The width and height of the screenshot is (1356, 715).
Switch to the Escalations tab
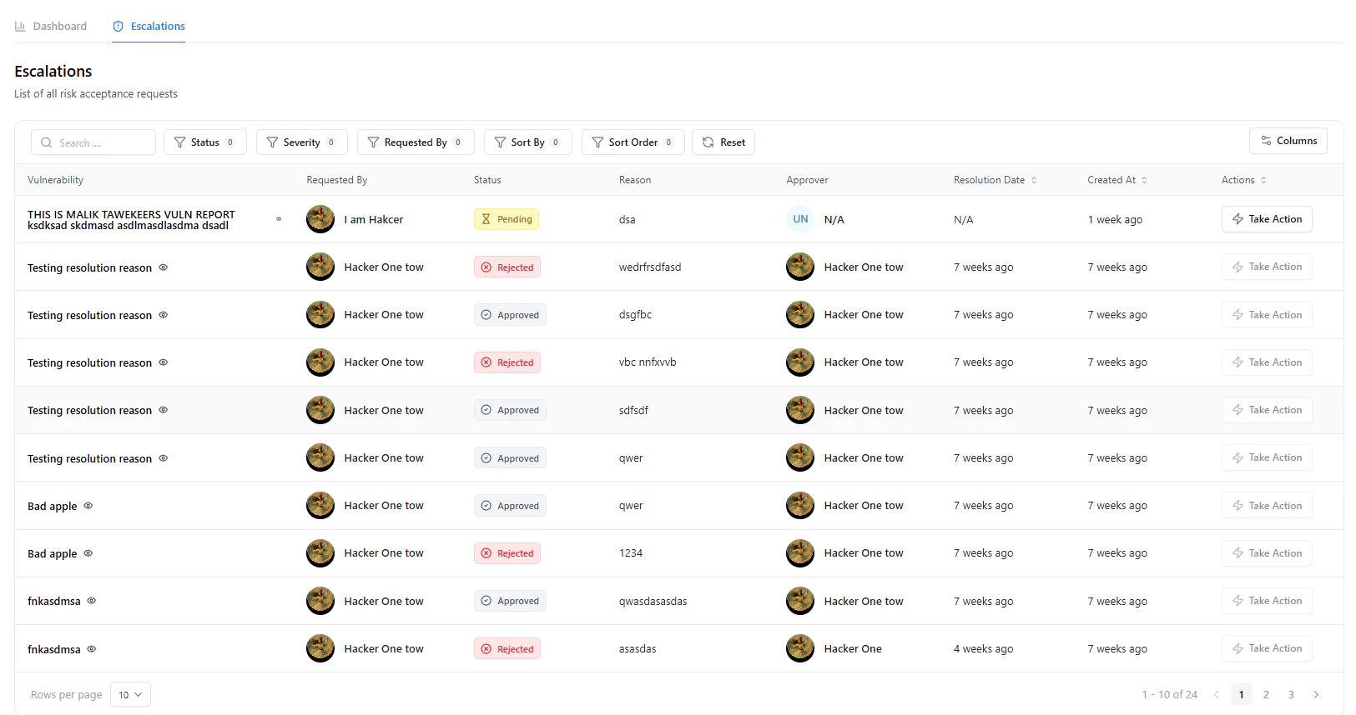tap(149, 26)
